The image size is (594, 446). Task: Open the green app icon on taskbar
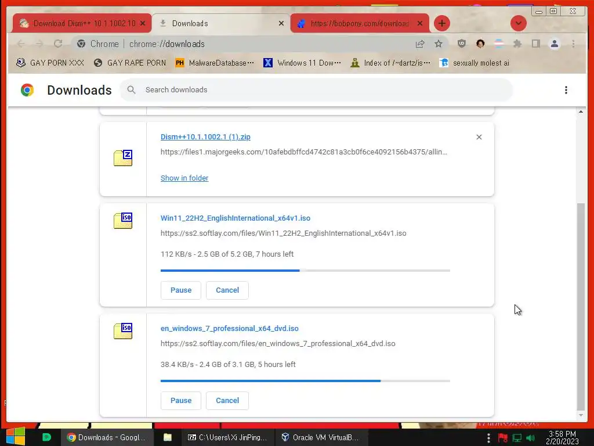[x=46, y=437]
